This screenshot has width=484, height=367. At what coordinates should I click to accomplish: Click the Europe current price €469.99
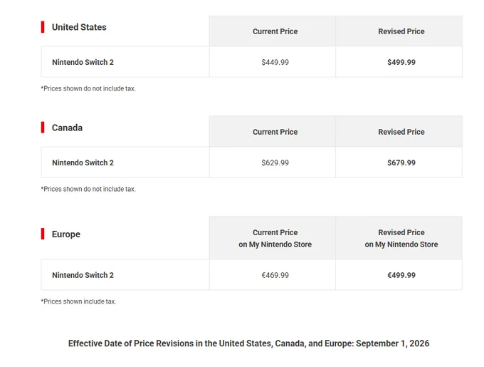coord(275,275)
